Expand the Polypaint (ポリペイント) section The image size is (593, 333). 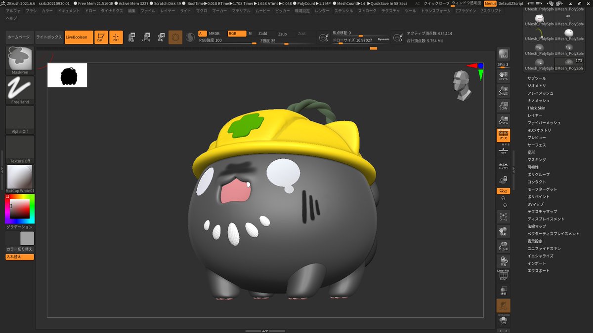[x=538, y=197]
